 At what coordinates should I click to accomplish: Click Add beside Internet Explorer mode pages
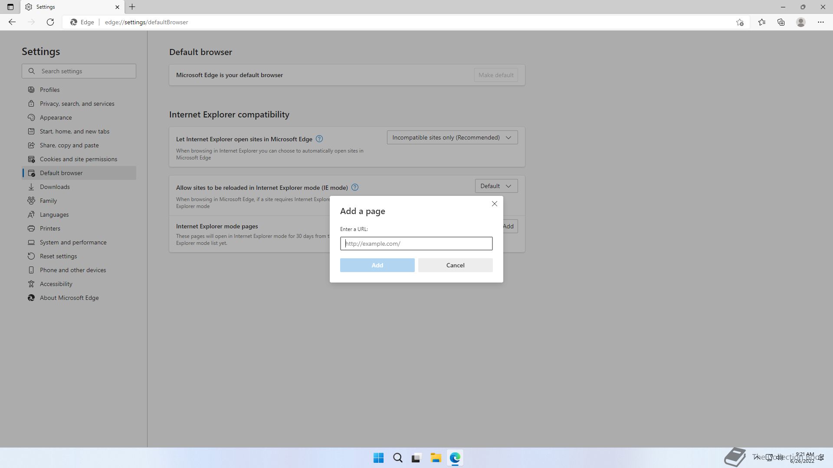pyautogui.click(x=510, y=226)
